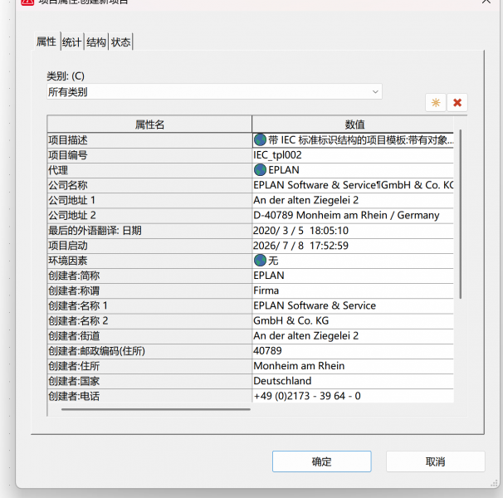Close the project properties dialog
The width and height of the screenshot is (503, 498).
[486, 2]
